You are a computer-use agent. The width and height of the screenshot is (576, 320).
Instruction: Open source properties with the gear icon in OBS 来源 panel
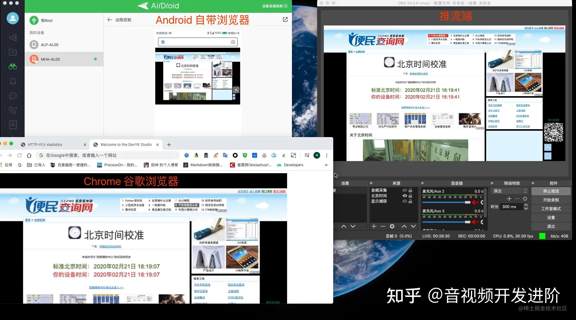click(392, 226)
